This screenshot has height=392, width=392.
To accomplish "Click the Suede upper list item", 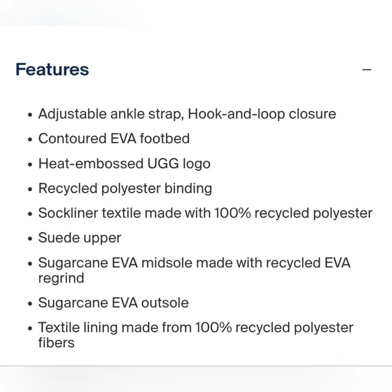I will 80,238.
